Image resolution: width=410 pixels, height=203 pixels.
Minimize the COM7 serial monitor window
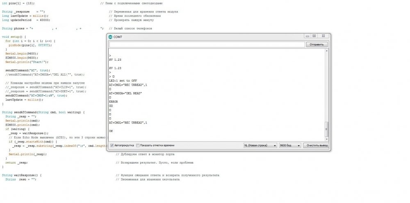(307, 36)
